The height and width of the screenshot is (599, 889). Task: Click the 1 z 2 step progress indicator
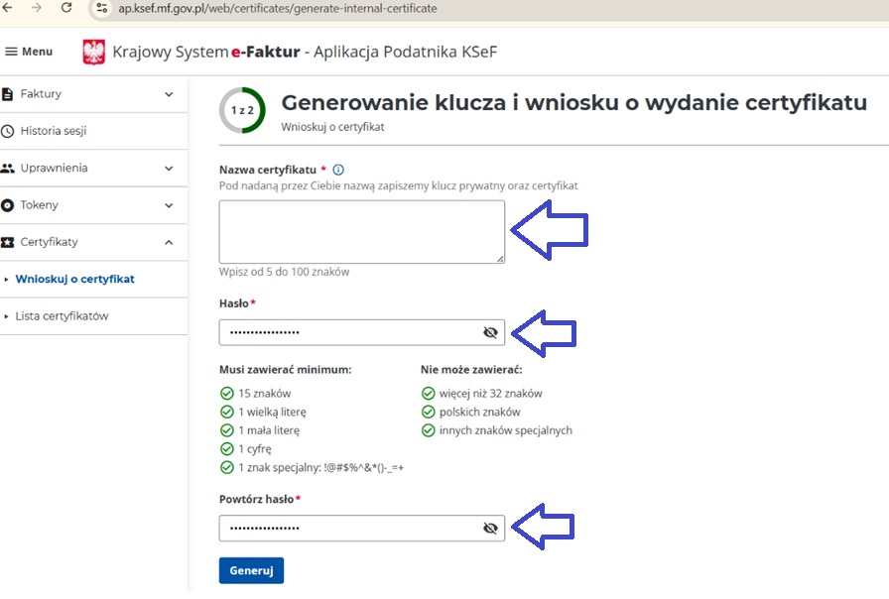242,111
